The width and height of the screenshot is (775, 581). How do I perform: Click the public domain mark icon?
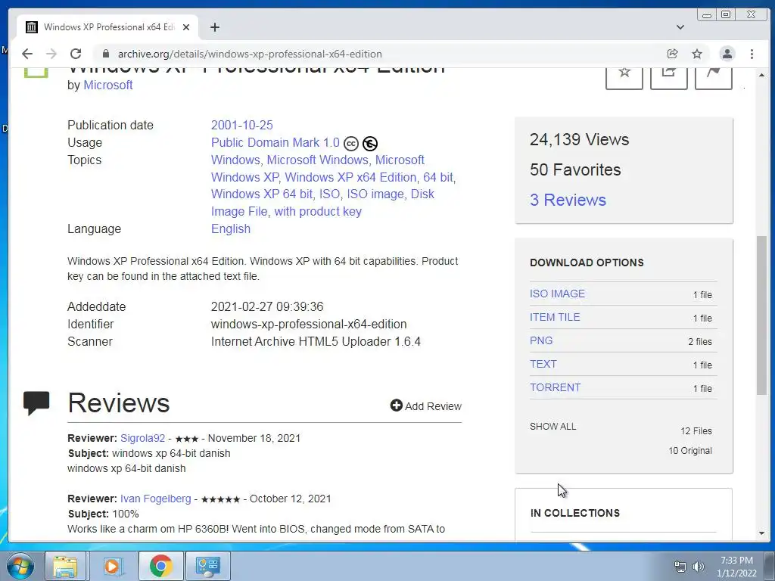pyautogui.click(x=369, y=143)
